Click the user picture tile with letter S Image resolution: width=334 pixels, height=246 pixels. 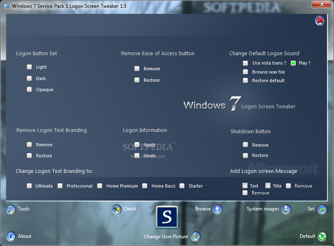click(x=167, y=217)
